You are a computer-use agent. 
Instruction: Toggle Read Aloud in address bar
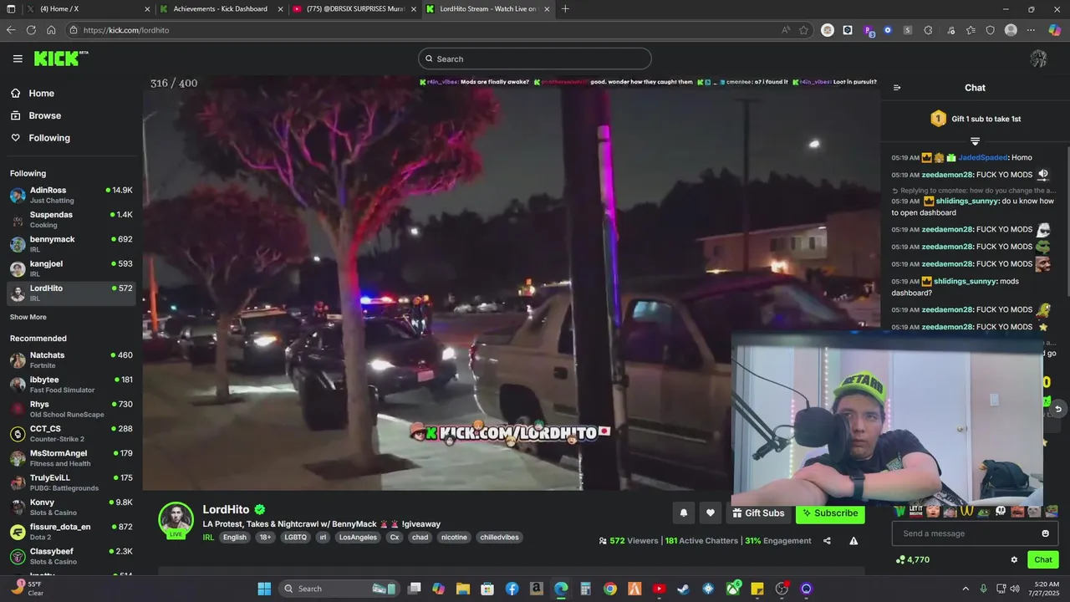coord(786,30)
